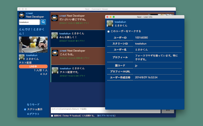Image resolution: width=203 pixels, height=126 pixels.
Task: Switch to なうモード
Action: pos(33,104)
